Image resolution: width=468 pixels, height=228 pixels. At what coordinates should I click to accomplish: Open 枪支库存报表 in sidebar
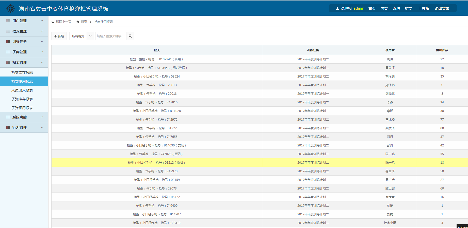(x=22, y=72)
